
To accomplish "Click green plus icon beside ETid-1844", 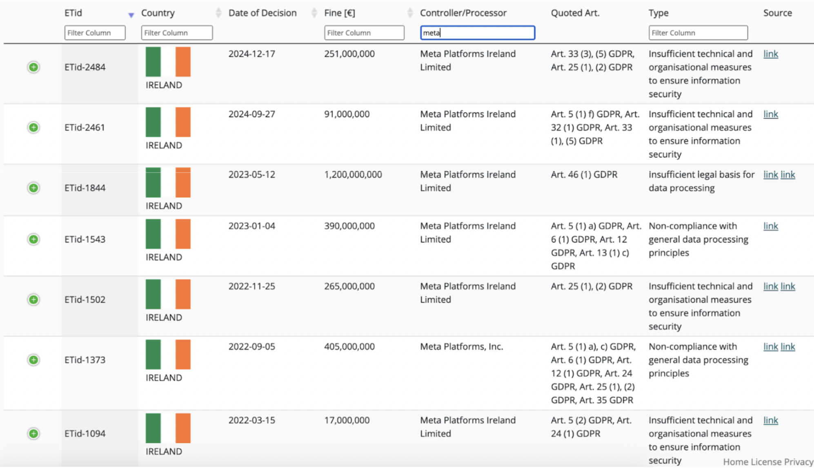I will click(x=33, y=188).
